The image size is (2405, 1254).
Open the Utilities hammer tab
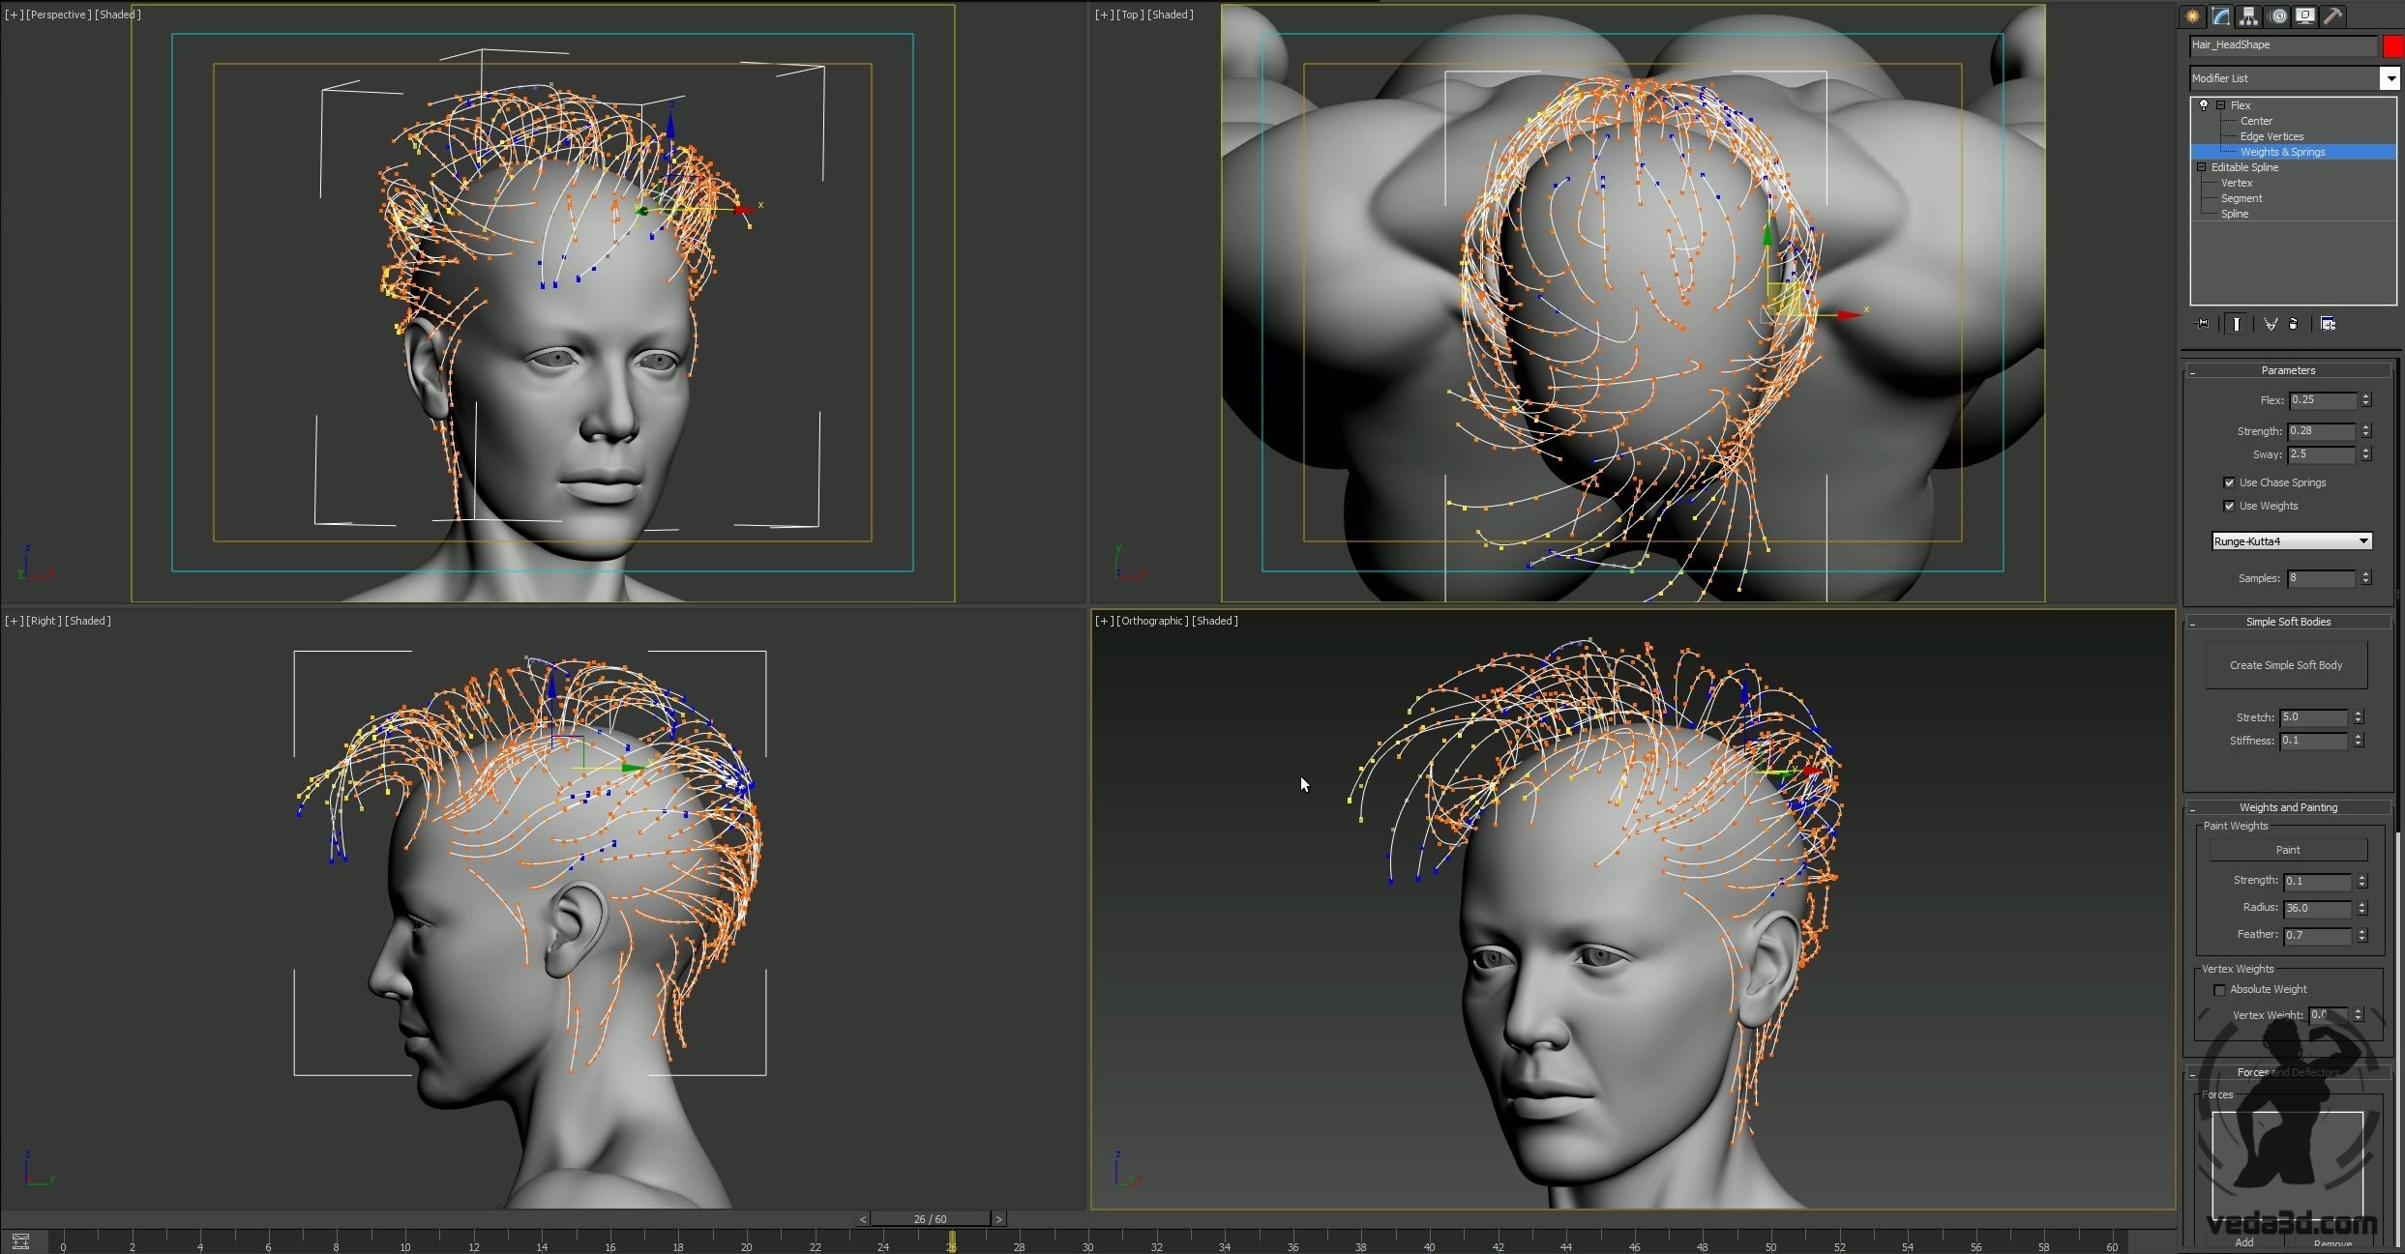2333,16
